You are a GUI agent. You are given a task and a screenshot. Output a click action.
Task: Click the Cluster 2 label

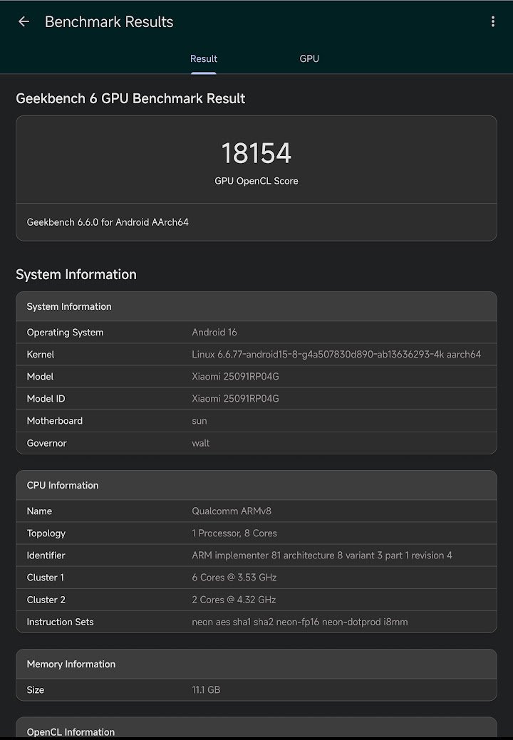46,600
